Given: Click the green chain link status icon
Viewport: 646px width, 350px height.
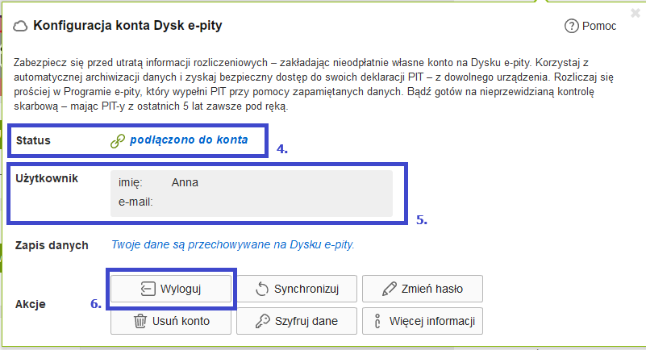Looking at the screenshot, I should click(x=117, y=140).
